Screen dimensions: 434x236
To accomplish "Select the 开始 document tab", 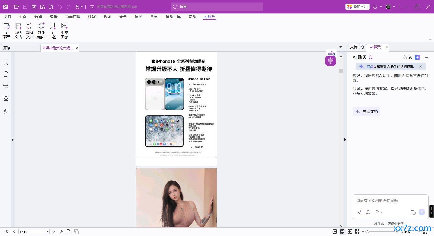I will [x=20, y=48].
